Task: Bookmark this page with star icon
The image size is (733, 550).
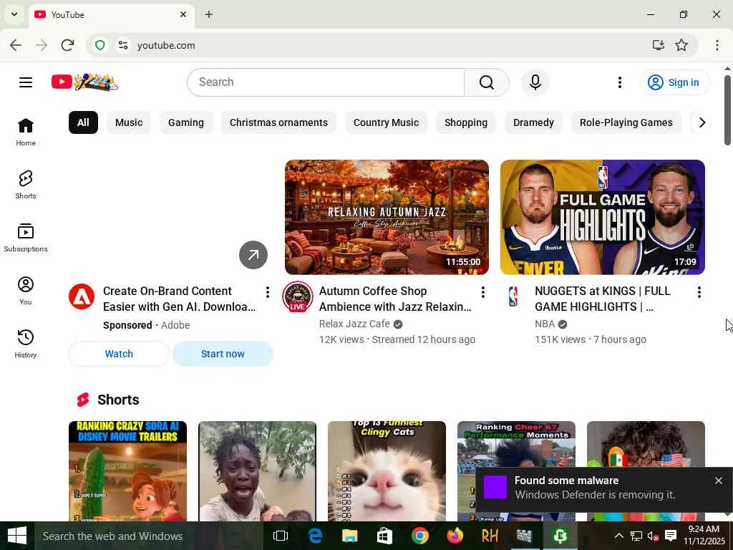Action: click(681, 45)
